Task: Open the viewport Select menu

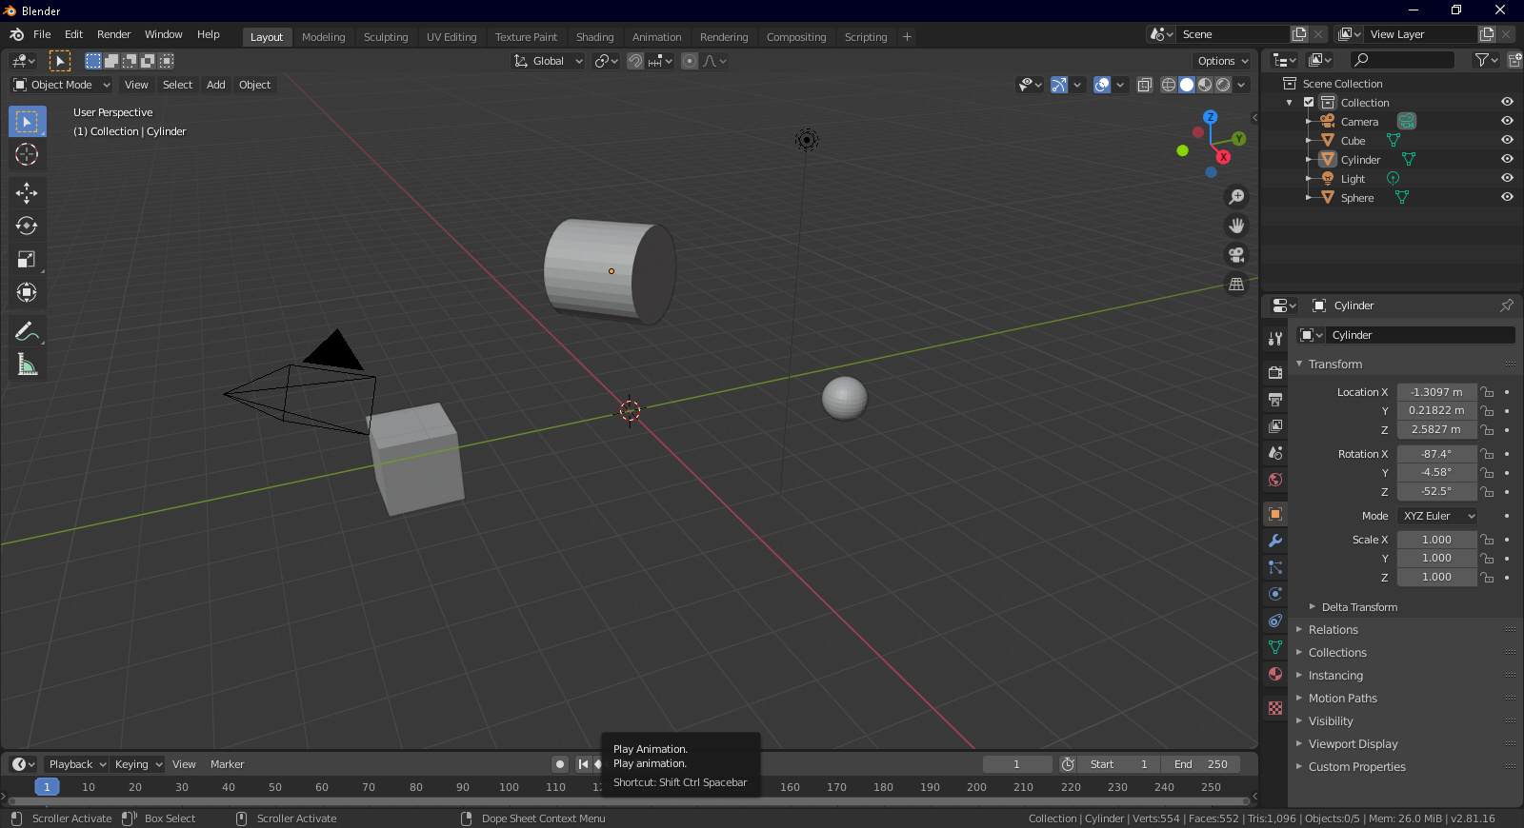Action: 177,85
